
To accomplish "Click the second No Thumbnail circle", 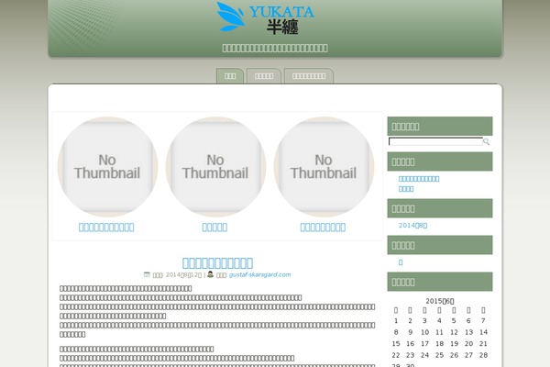I will point(215,166).
